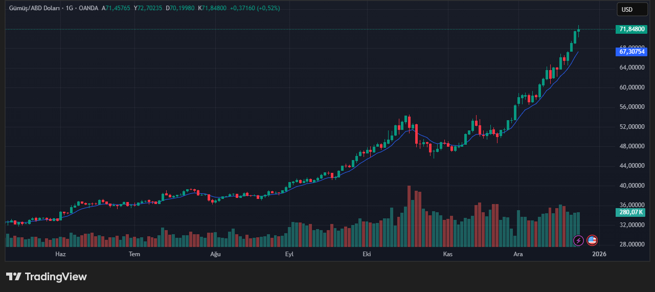655x292 pixels.
Task: Click the purple lightning event icon
Action: pyautogui.click(x=578, y=240)
